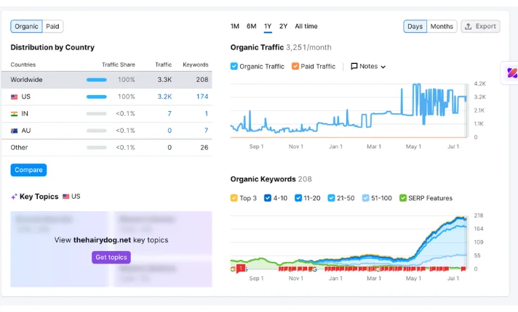Image resolution: width=518 pixels, height=312 pixels.
Task: Click the Export upload icon
Action: pos(468,26)
